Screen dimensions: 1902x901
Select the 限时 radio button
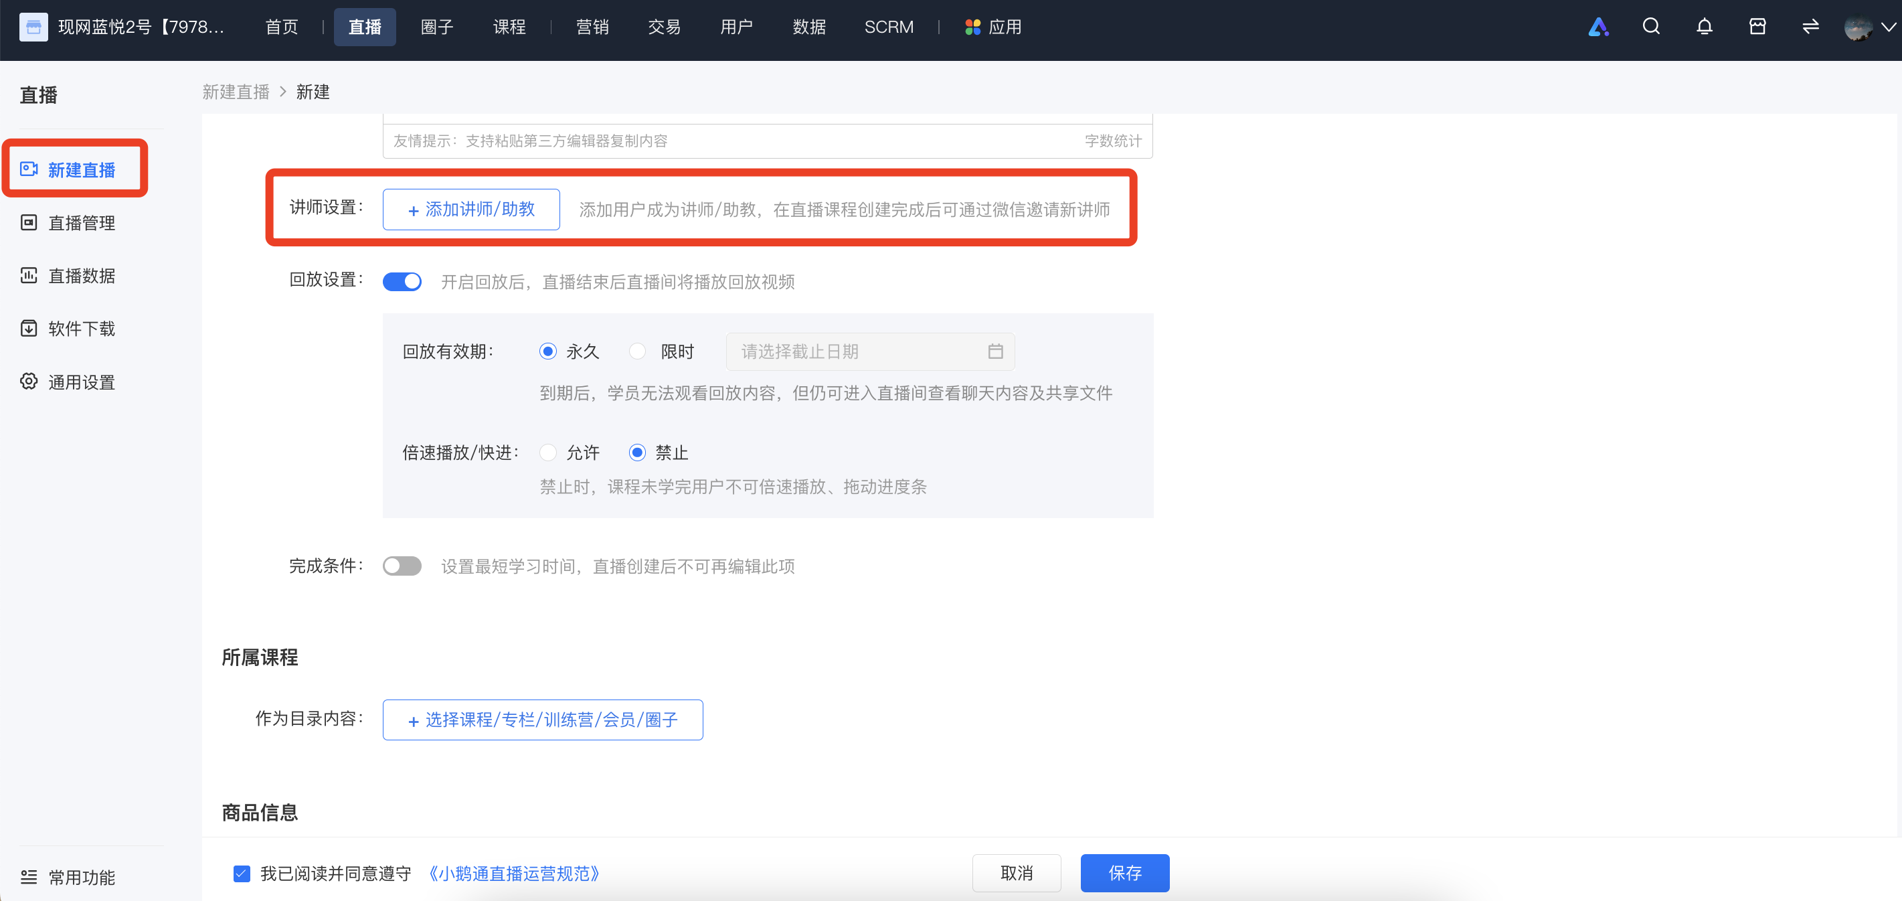[636, 351]
